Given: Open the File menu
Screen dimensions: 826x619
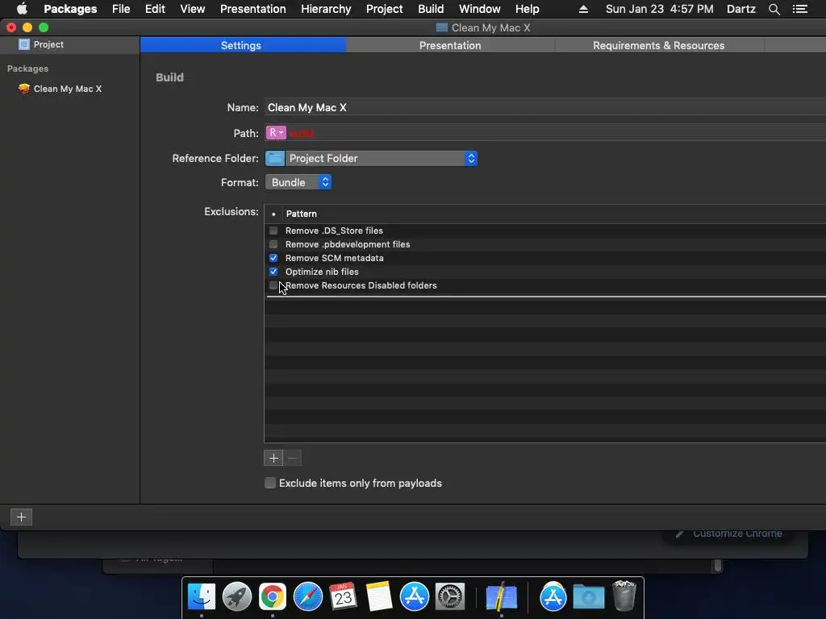Looking at the screenshot, I should point(121,9).
